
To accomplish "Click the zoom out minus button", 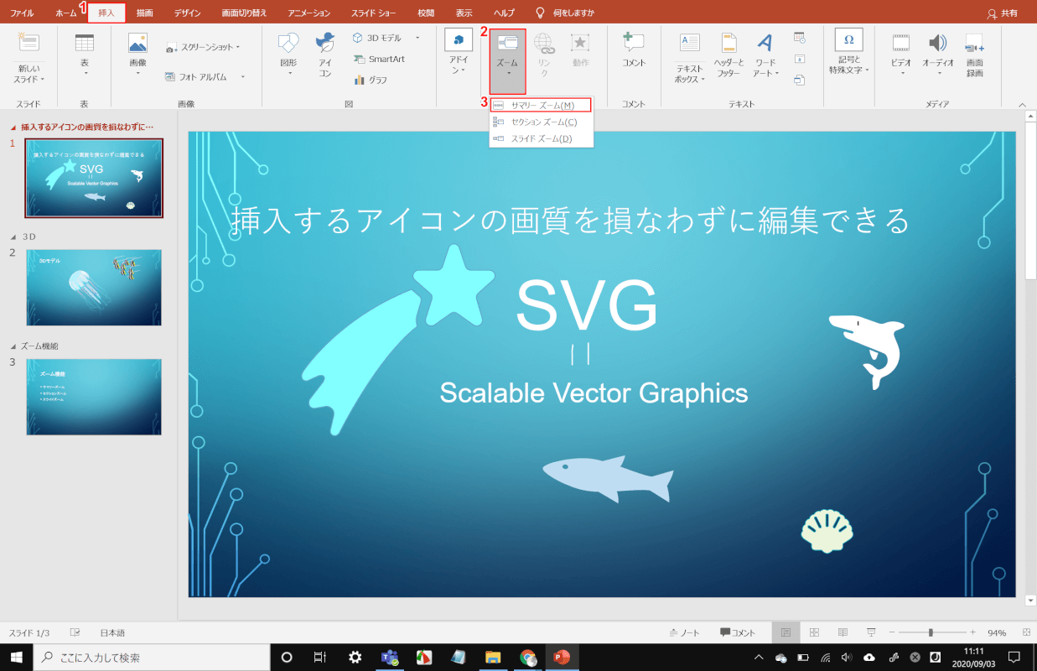I will tap(892, 632).
